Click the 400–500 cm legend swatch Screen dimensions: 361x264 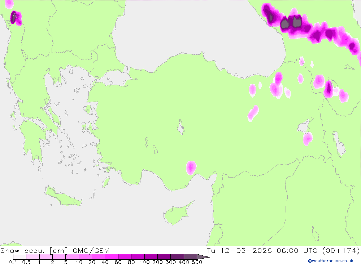190,257
